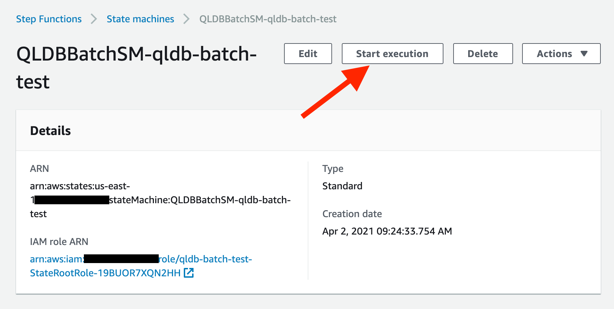
Task: Click the IAM role ARN label
Action: (59, 241)
